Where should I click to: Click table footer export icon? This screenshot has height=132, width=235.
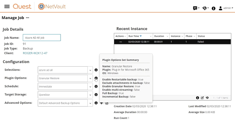coord(202,98)
